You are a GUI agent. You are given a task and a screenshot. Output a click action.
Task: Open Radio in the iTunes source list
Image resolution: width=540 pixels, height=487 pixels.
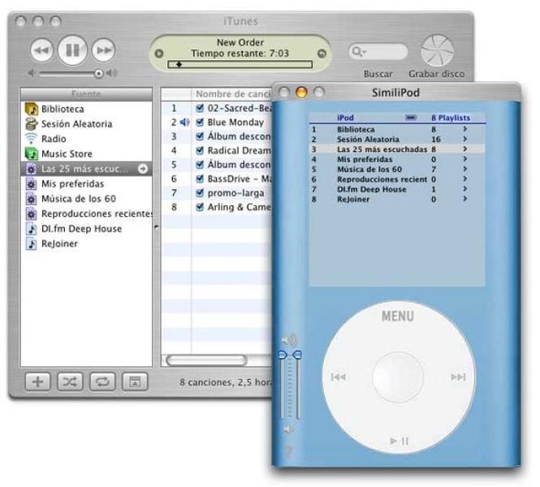coord(86,139)
